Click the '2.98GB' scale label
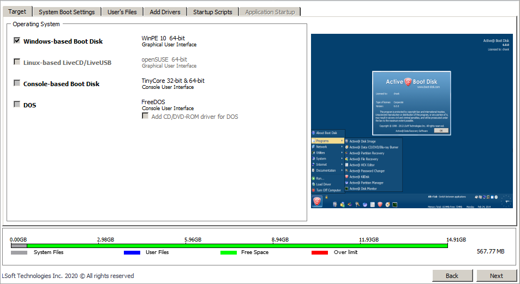This screenshot has width=520, height=284. pos(105,240)
